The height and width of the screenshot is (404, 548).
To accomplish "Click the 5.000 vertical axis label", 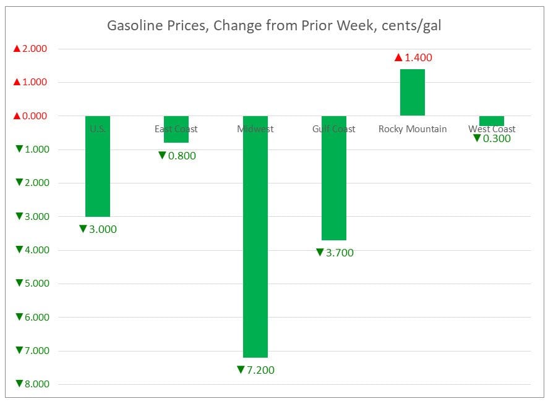I will coord(35,284).
